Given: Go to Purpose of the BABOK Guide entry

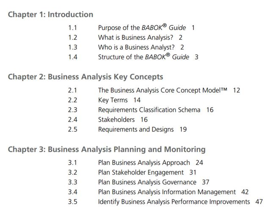Looking at the screenshot, I should (142, 28).
